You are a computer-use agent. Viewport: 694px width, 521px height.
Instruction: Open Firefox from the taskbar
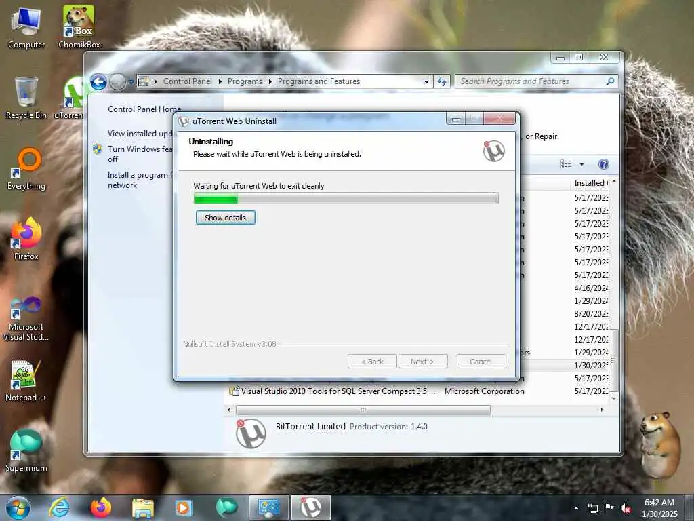click(101, 507)
